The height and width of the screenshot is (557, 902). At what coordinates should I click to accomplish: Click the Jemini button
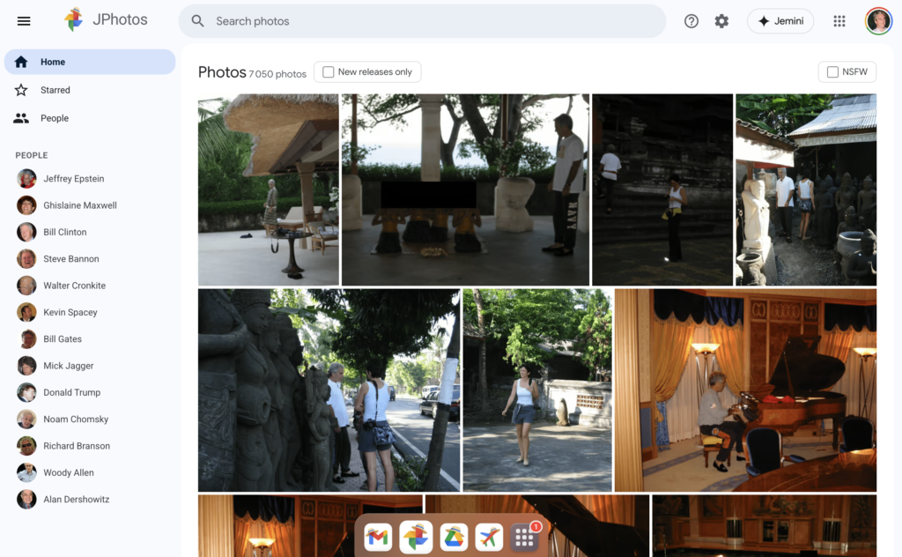point(780,21)
